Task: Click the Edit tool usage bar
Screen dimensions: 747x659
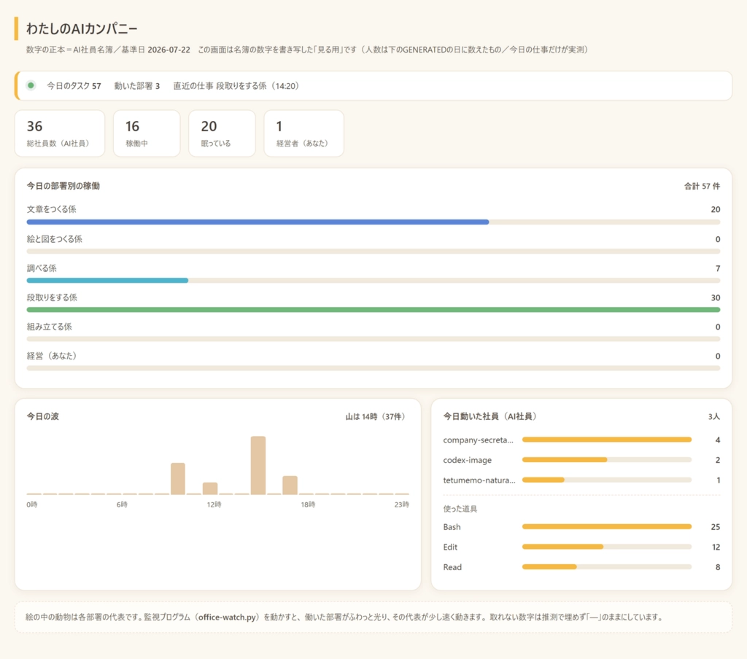Action: 607,547
